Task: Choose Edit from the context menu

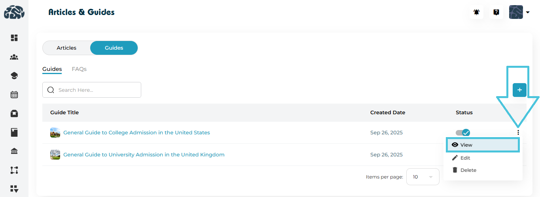Action: (x=465, y=158)
